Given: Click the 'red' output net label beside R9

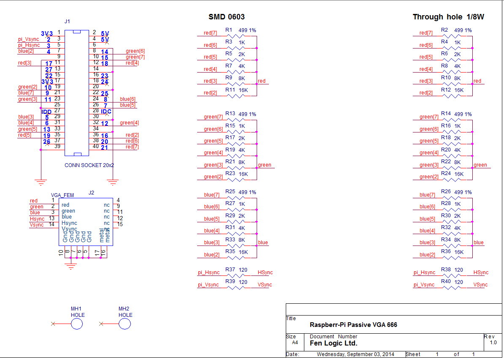Looking at the screenshot, I should point(262,81).
